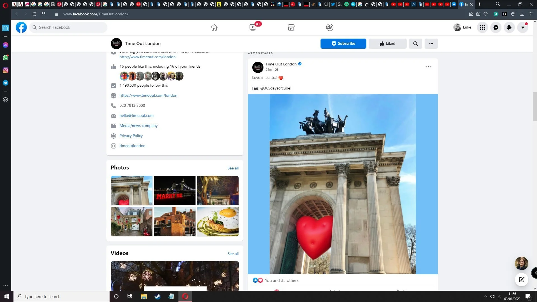This screenshot has height=302, width=537.
Task: Open Groups icon in top navigation
Action: pyautogui.click(x=329, y=27)
